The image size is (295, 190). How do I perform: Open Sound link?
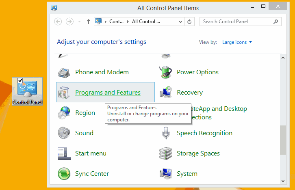click(84, 133)
